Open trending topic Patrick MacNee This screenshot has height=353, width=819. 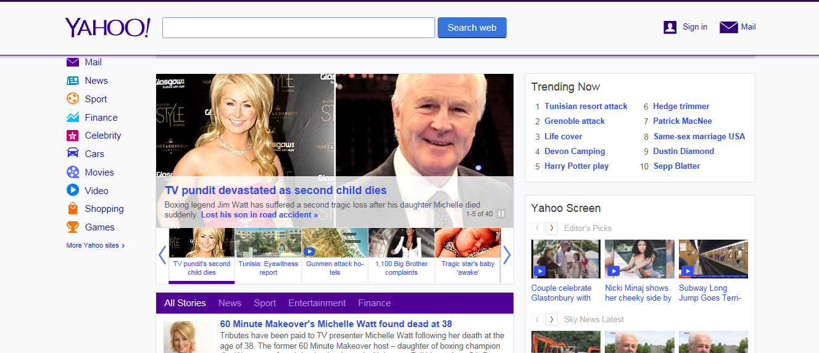pos(683,121)
